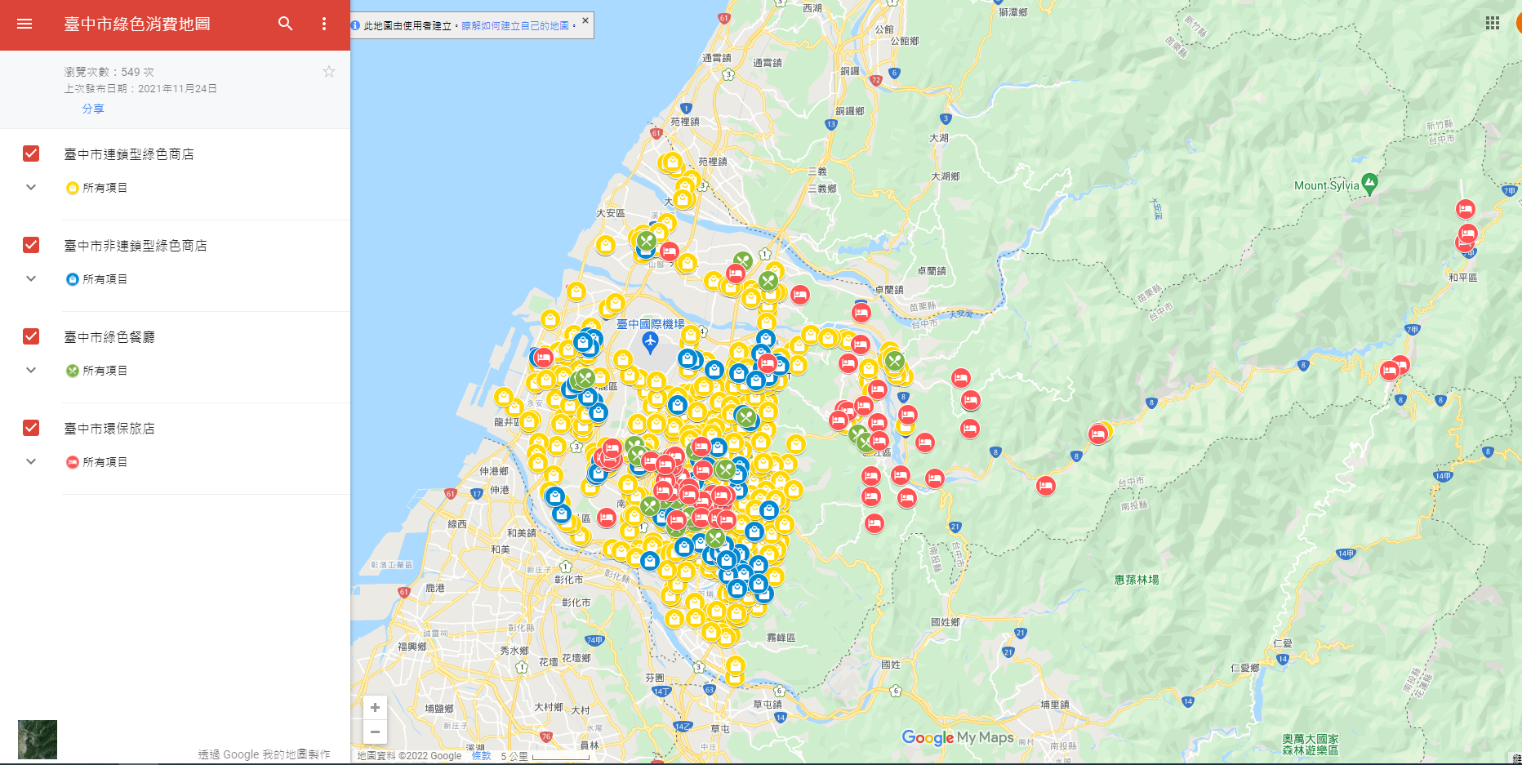The image size is (1522, 765).
Task: Expand the 臺中市環保旅店 item list
Action: (x=31, y=461)
